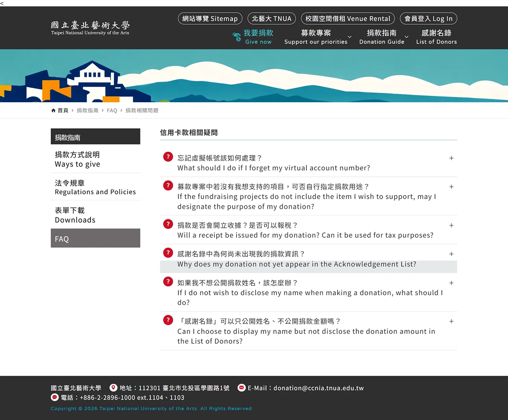Click the home icon in breadcrumb
The width and height of the screenshot is (508, 420).
(x=53, y=110)
